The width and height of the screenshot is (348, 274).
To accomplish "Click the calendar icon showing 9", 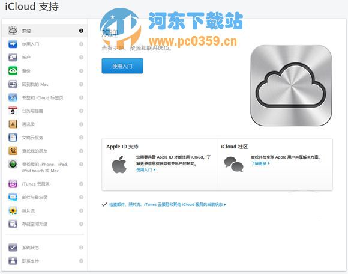I will 13,111.
